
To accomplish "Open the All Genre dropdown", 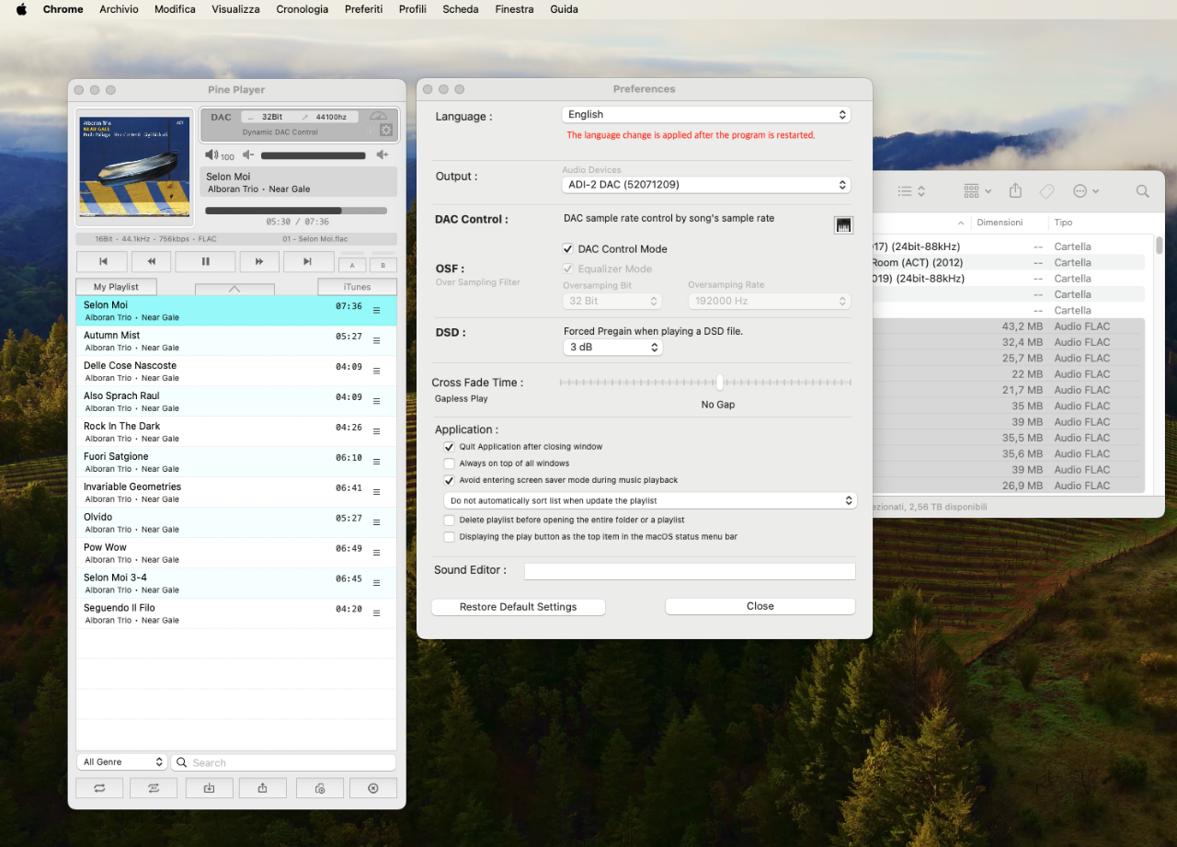I will [x=121, y=762].
